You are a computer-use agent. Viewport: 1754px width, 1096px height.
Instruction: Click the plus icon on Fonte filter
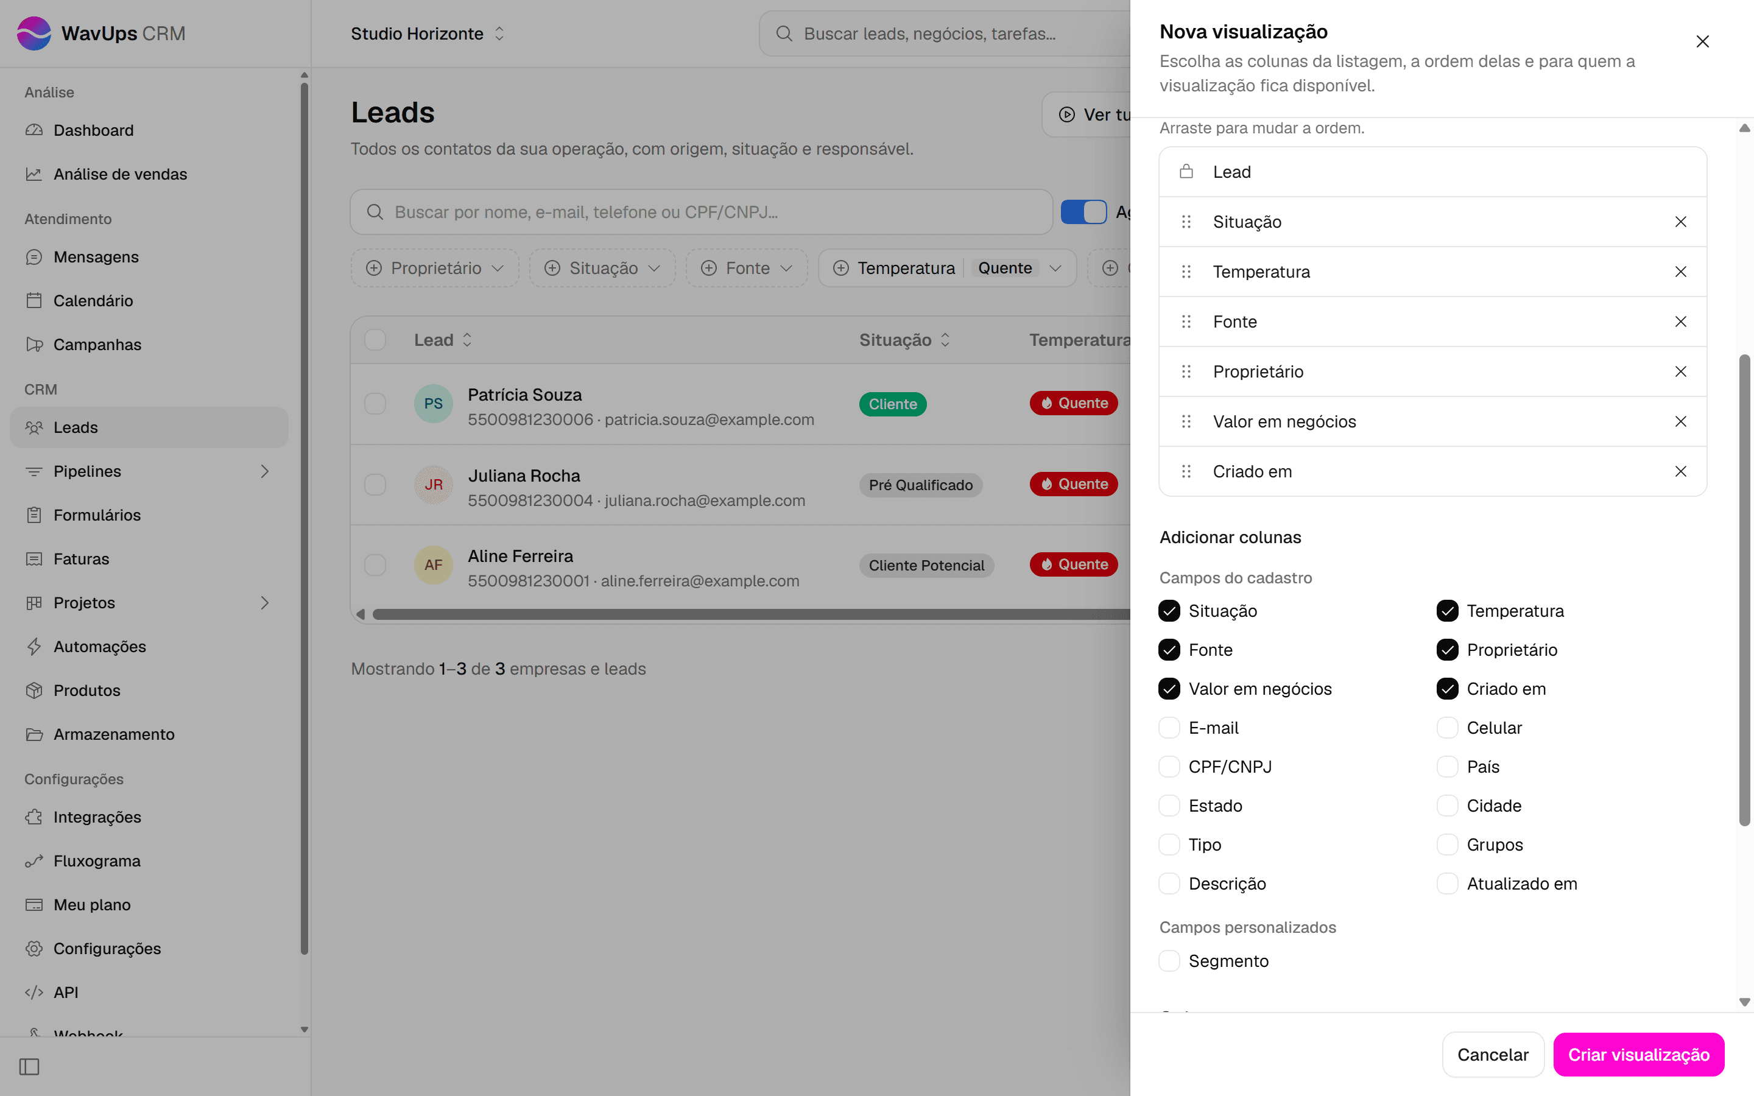point(708,268)
